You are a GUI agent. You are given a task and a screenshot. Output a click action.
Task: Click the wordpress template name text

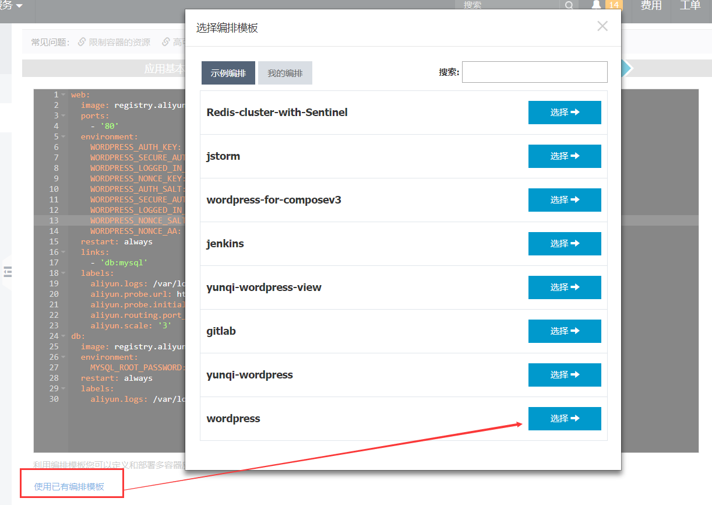pyautogui.click(x=233, y=419)
